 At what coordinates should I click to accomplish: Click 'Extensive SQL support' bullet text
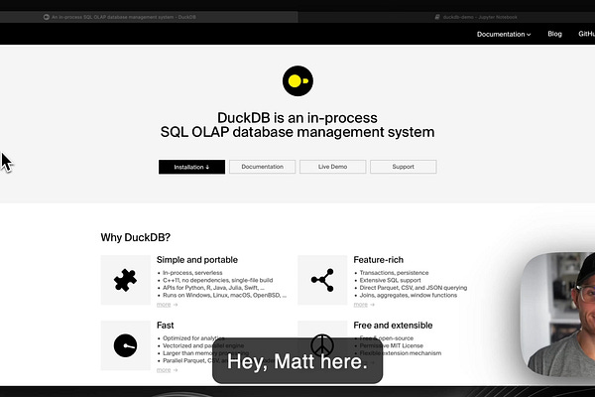click(390, 280)
